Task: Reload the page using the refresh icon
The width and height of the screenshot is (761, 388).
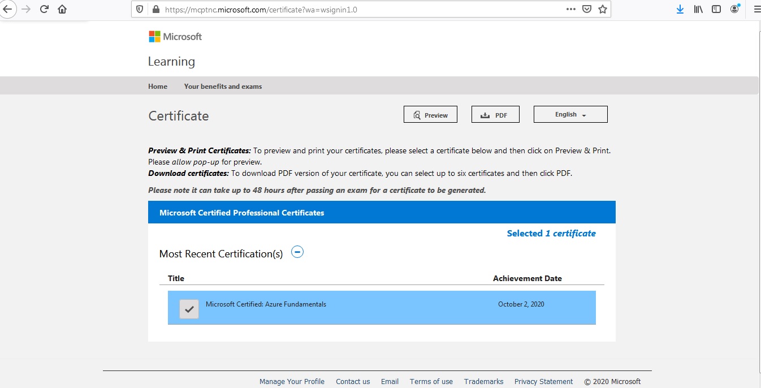Action: [x=44, y=8]
